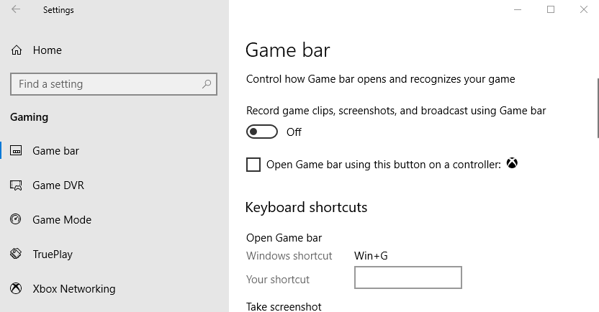
Task: Go to the Home label
Action: 48,50
